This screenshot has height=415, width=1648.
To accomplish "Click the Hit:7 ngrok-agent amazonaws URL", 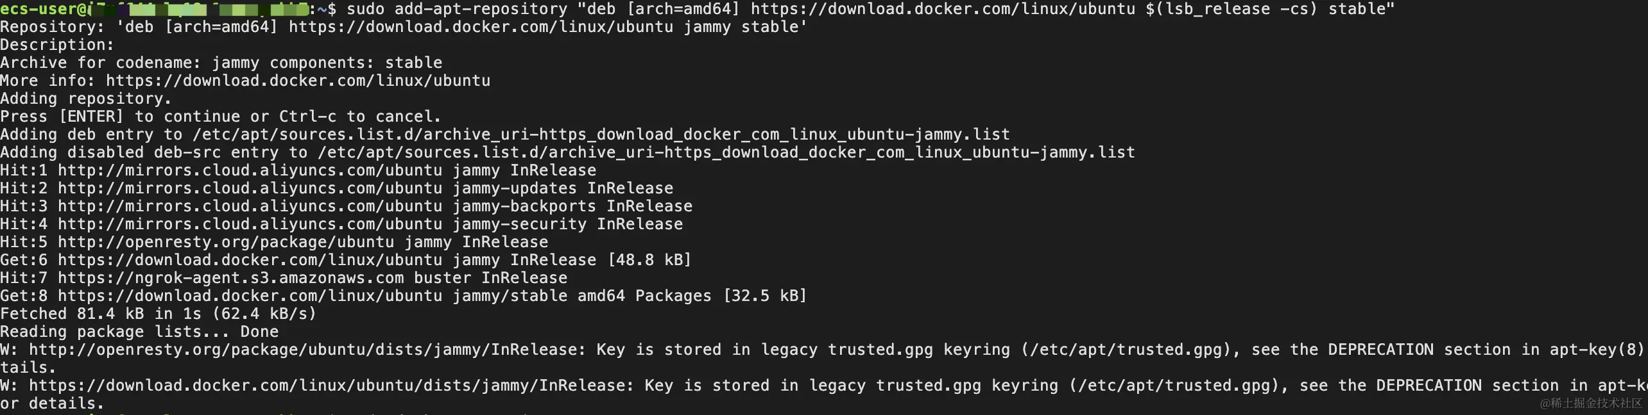I will pos(230,278).
